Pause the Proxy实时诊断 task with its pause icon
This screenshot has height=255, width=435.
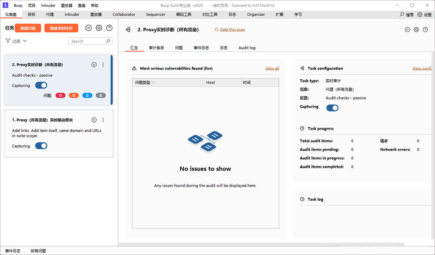[x=94, y=64]
